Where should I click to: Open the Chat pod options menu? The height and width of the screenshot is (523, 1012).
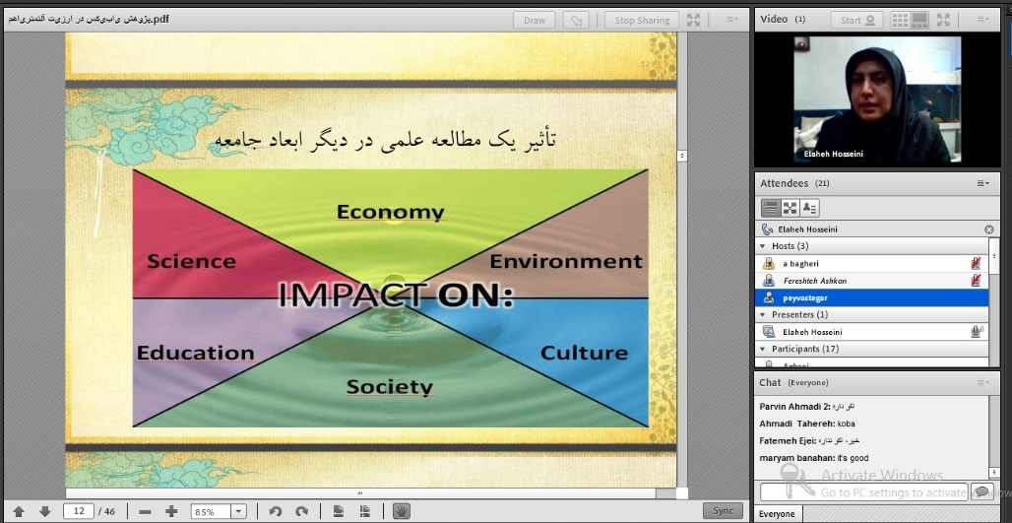coord(982,383)
